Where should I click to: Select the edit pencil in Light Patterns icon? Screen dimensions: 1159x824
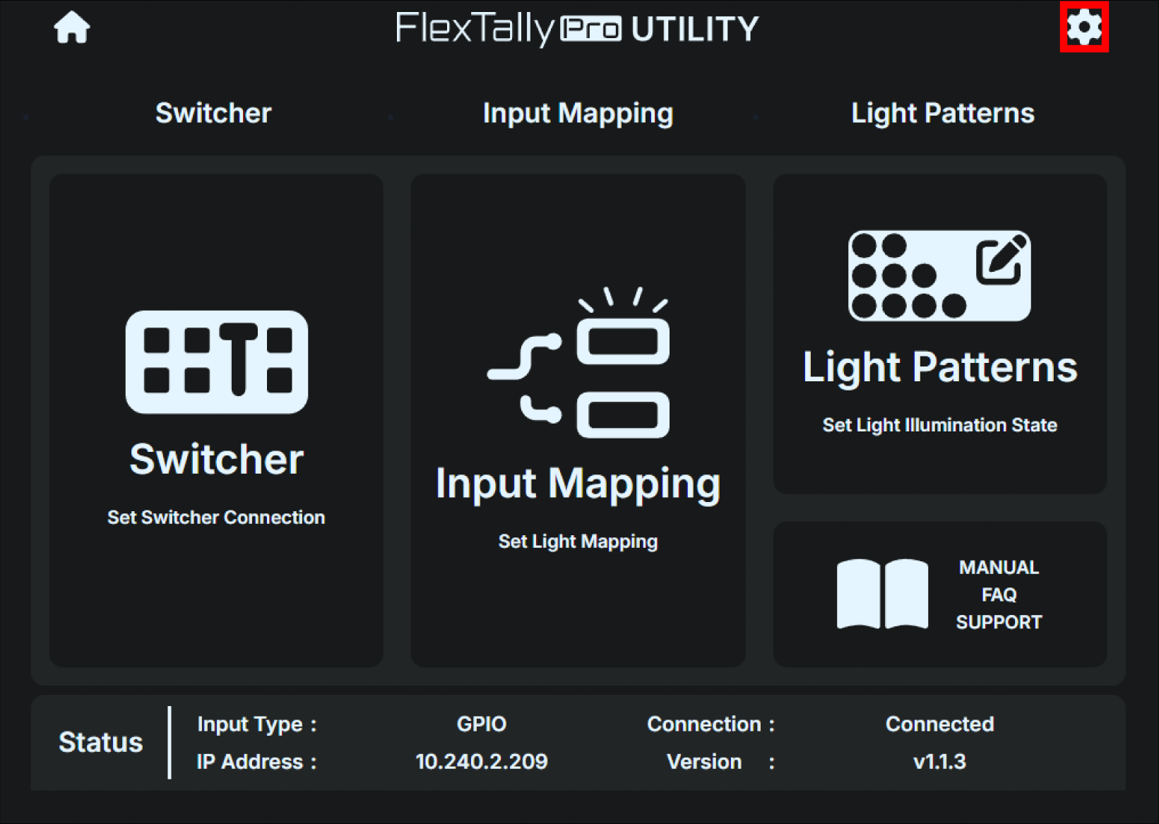(1001, 259)
